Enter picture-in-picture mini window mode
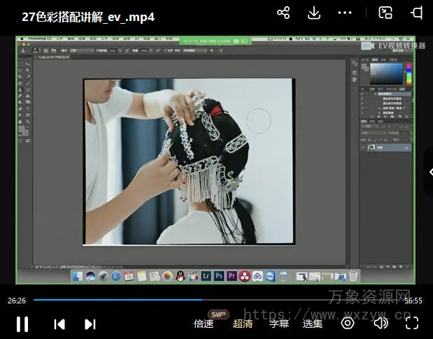This screenshot has width=433, height=339. tap(385, 13)
